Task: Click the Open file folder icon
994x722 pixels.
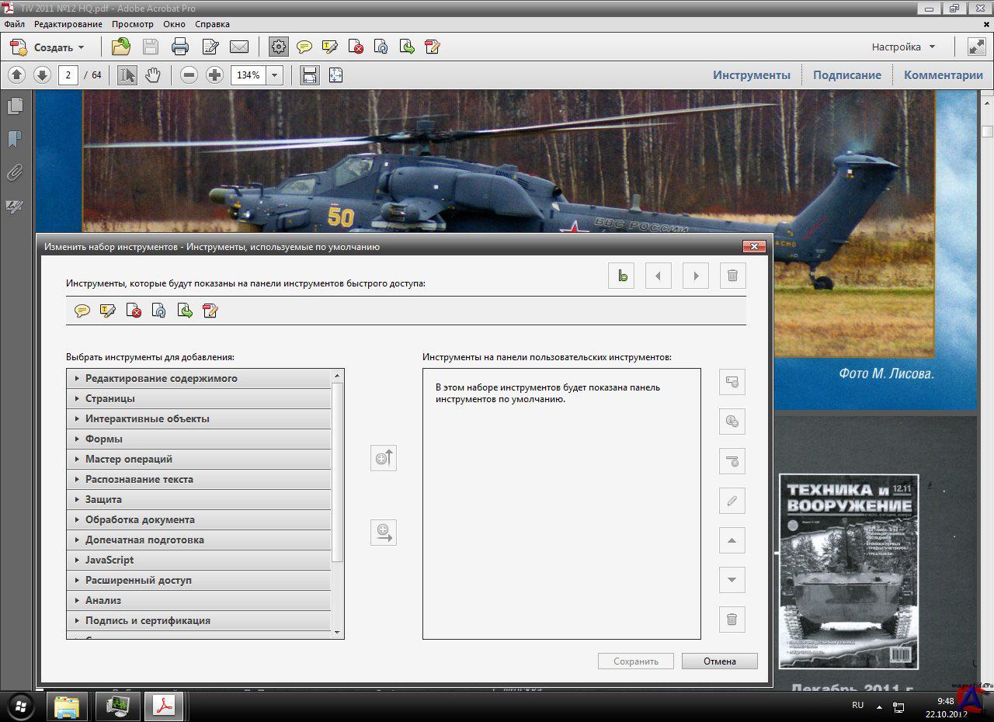Action: click(x=120, y=47)
